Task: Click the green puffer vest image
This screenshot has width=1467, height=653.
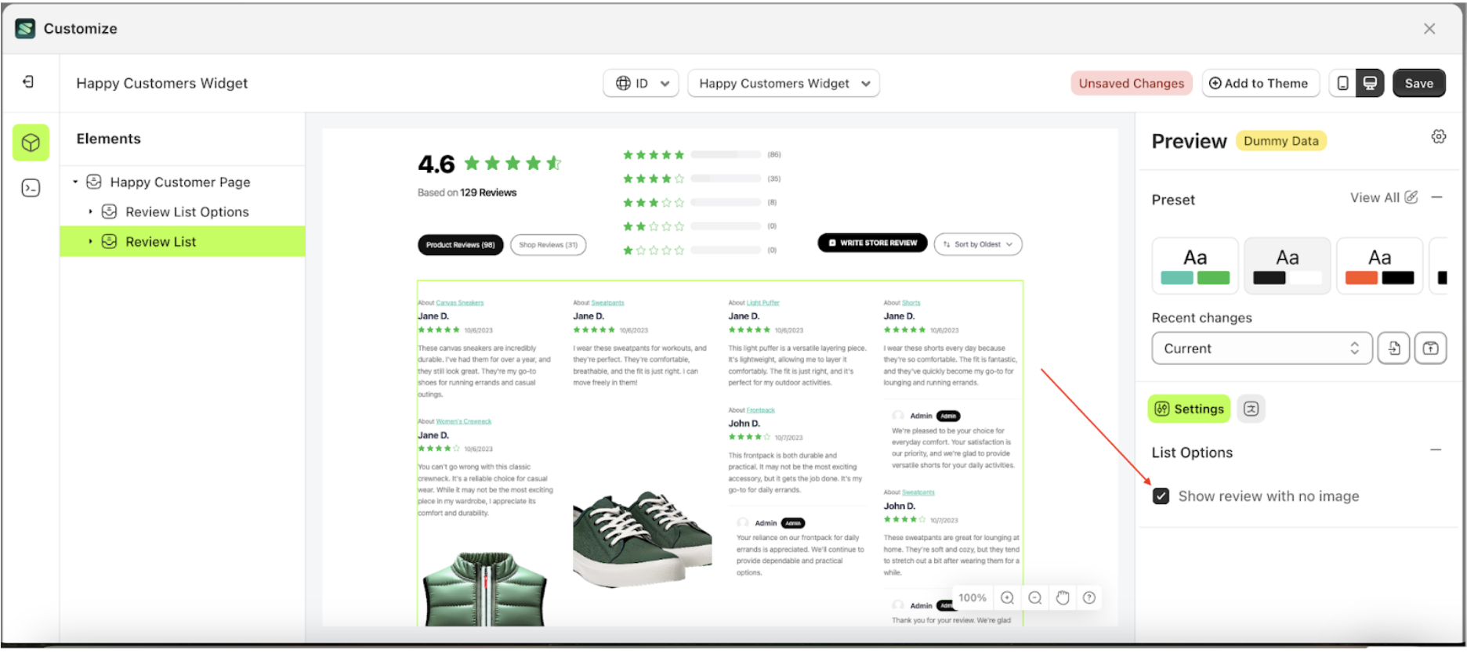Action: tap(484, 589)
